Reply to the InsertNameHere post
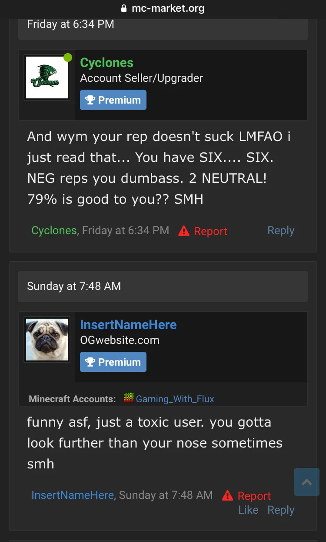Screen dimensions: 326x542 [281, 510]
